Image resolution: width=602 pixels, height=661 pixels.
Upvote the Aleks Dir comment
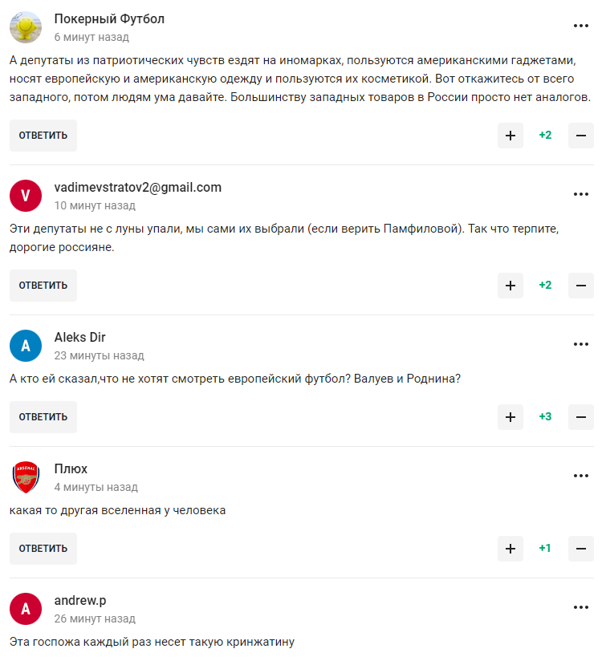click(510, 417)
